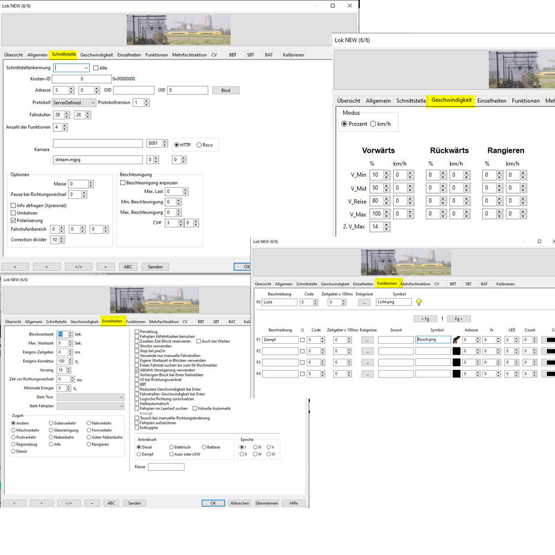Image resolution: width=555 pixels, height=555 pixels.
Task: Click the black symbol icon in F2 row
Action: pyautogui.click(x=456, y=351)
